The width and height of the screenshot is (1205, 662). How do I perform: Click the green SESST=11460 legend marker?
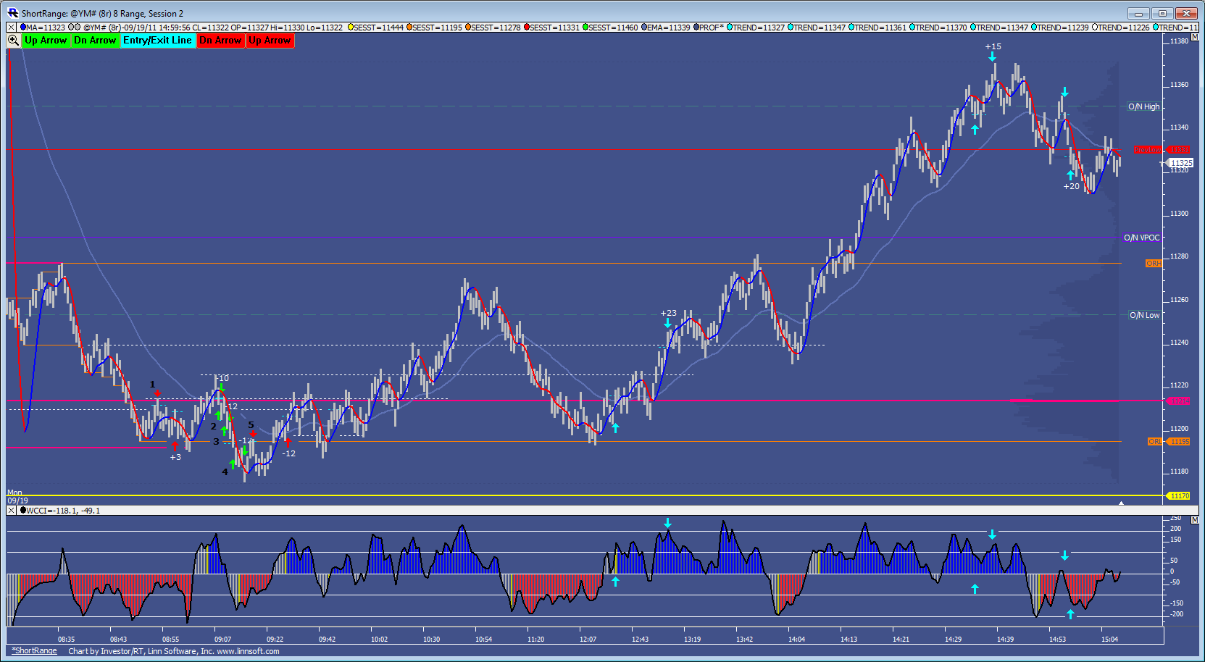(x=585, y=28)
